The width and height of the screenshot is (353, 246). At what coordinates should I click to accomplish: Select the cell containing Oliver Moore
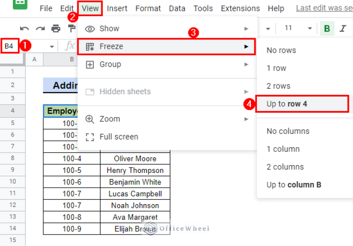pyautogui.click(x=135, y=159)
